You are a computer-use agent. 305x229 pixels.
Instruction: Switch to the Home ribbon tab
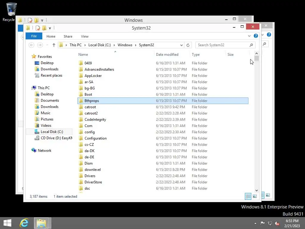click(x=51, y=36)
